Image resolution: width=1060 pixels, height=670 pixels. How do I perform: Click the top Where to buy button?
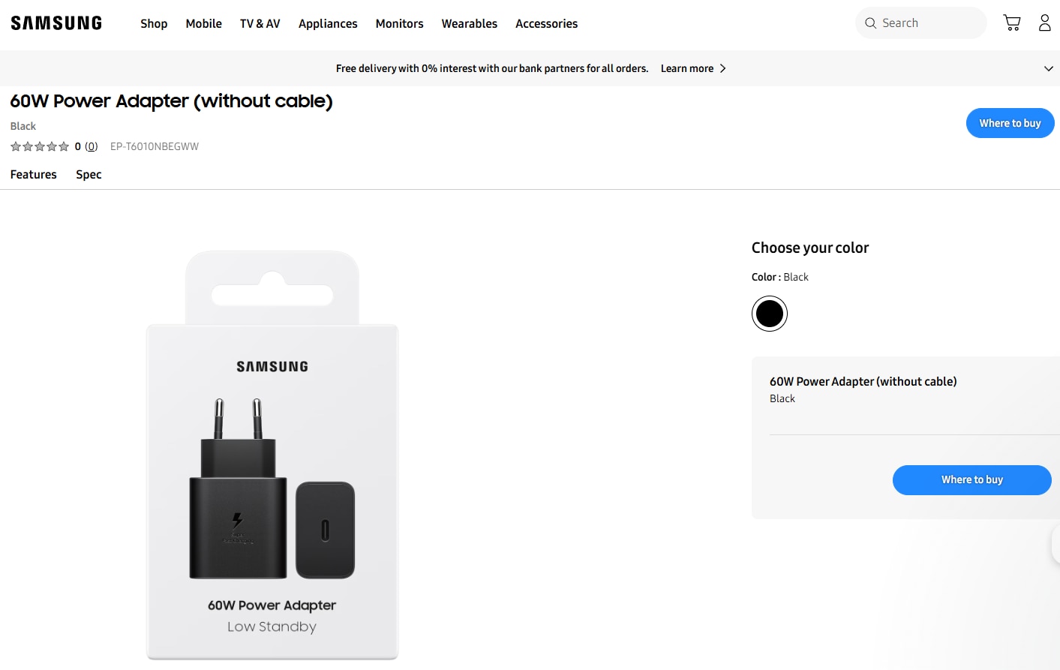[1010, 123]
